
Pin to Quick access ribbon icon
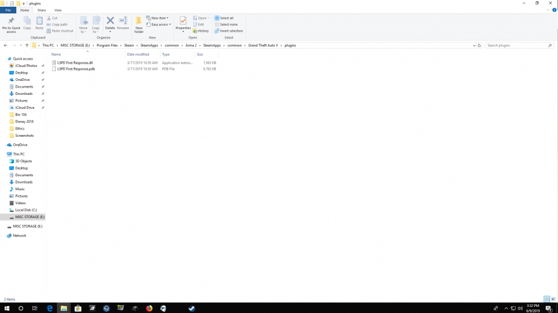pos(11,25)
